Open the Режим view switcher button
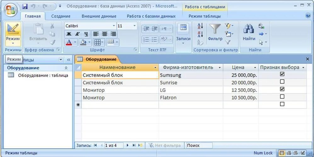This screenshot has width=314, height=157. pyautogui.click(x=13, y=34)
